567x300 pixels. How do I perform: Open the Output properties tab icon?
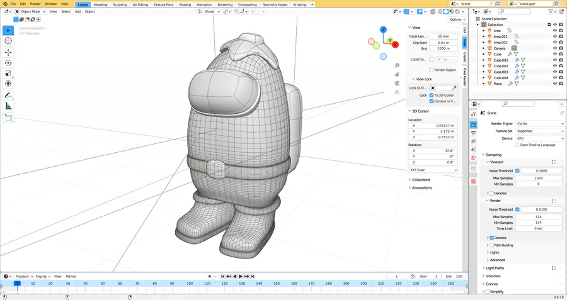(473, 133)
